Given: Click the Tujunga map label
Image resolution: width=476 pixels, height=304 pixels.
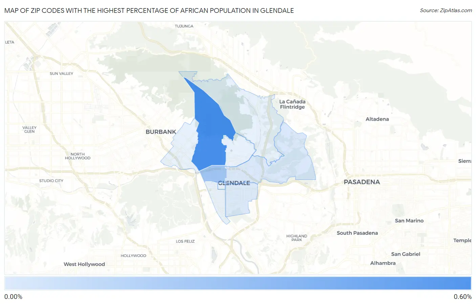Looking at the screenshot, I should [184, 26].
